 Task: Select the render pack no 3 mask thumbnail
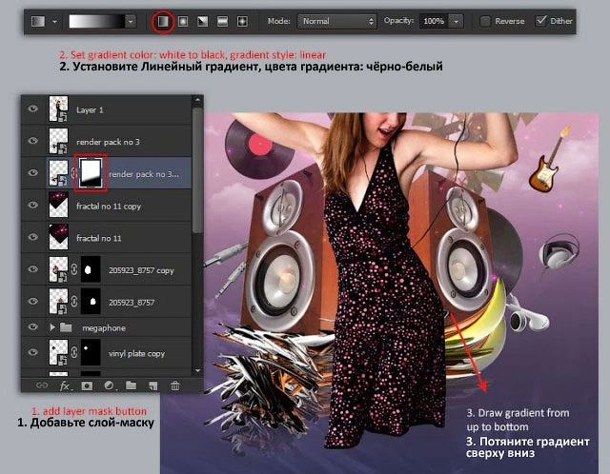coord(91,173)
